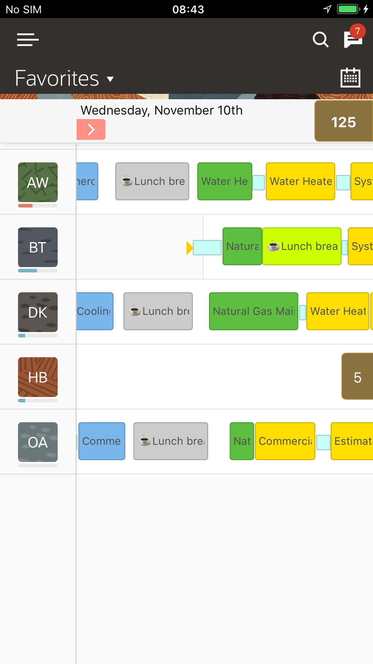Viewport: 373px width, 664px height.
Task: Open the 125 unscheduled jobs counter
Action: click(343, 122)
